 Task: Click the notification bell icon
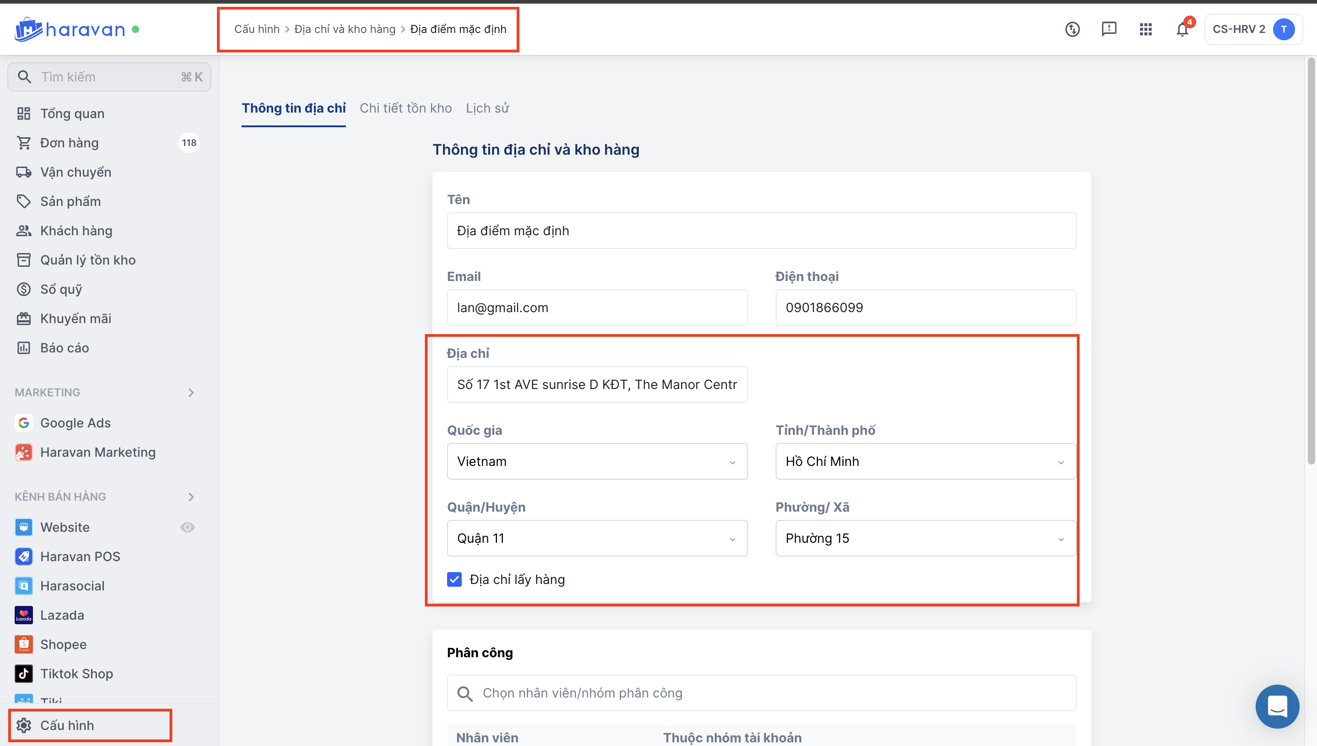click(x=1182, y=30)
